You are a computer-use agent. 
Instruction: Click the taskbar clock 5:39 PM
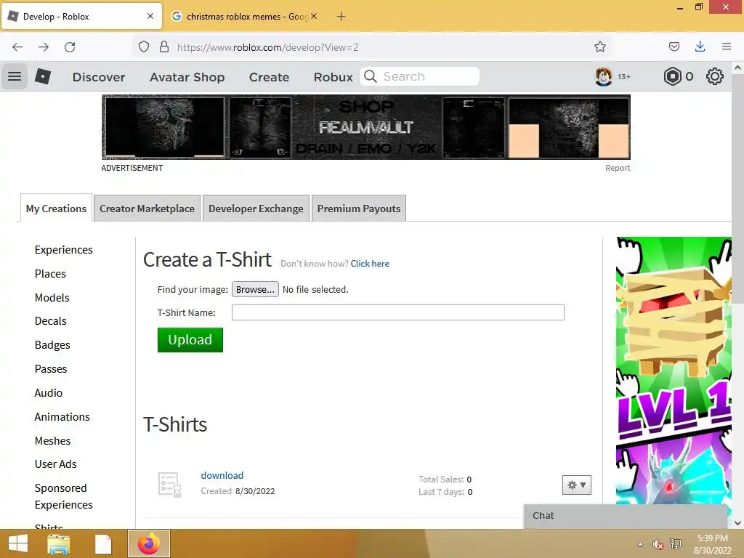[x=712, y=538]
